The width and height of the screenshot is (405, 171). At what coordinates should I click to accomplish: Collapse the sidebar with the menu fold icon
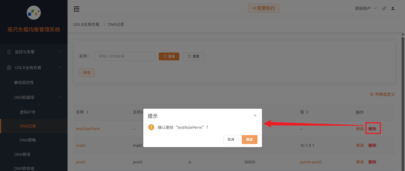77,9
